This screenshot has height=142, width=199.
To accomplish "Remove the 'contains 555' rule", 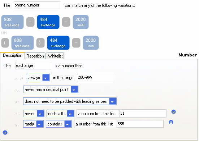I will pyautogui.click(x=171, y=122).
